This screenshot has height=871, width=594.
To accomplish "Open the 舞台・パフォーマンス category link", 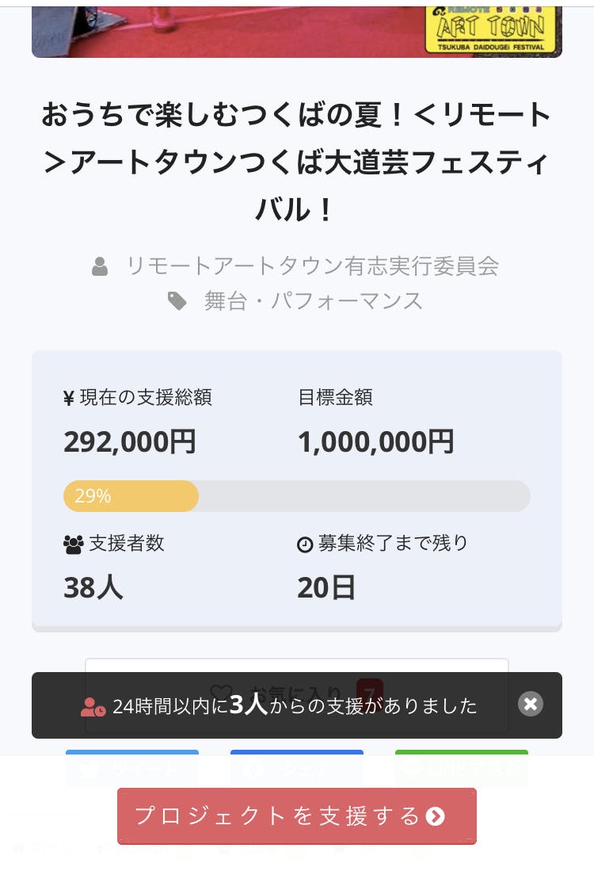I will [314, 301].
